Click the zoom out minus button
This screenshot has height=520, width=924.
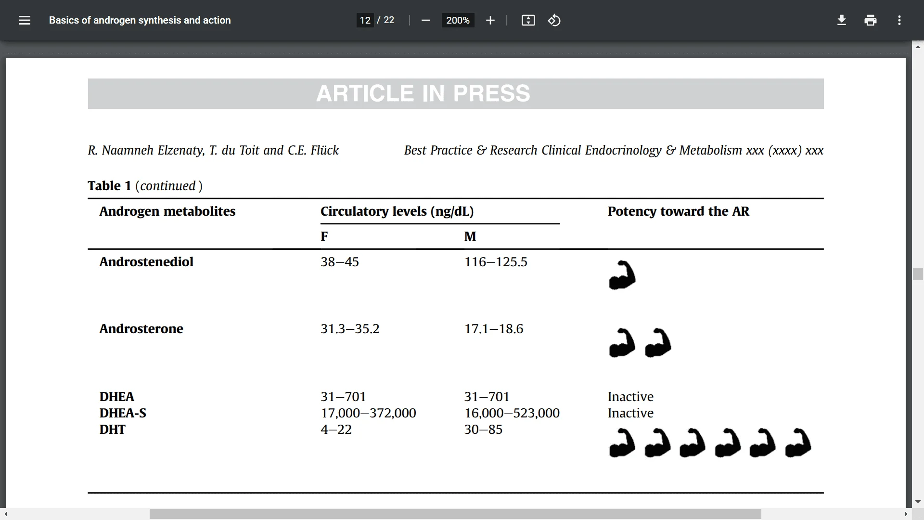(x=425, y=20)
